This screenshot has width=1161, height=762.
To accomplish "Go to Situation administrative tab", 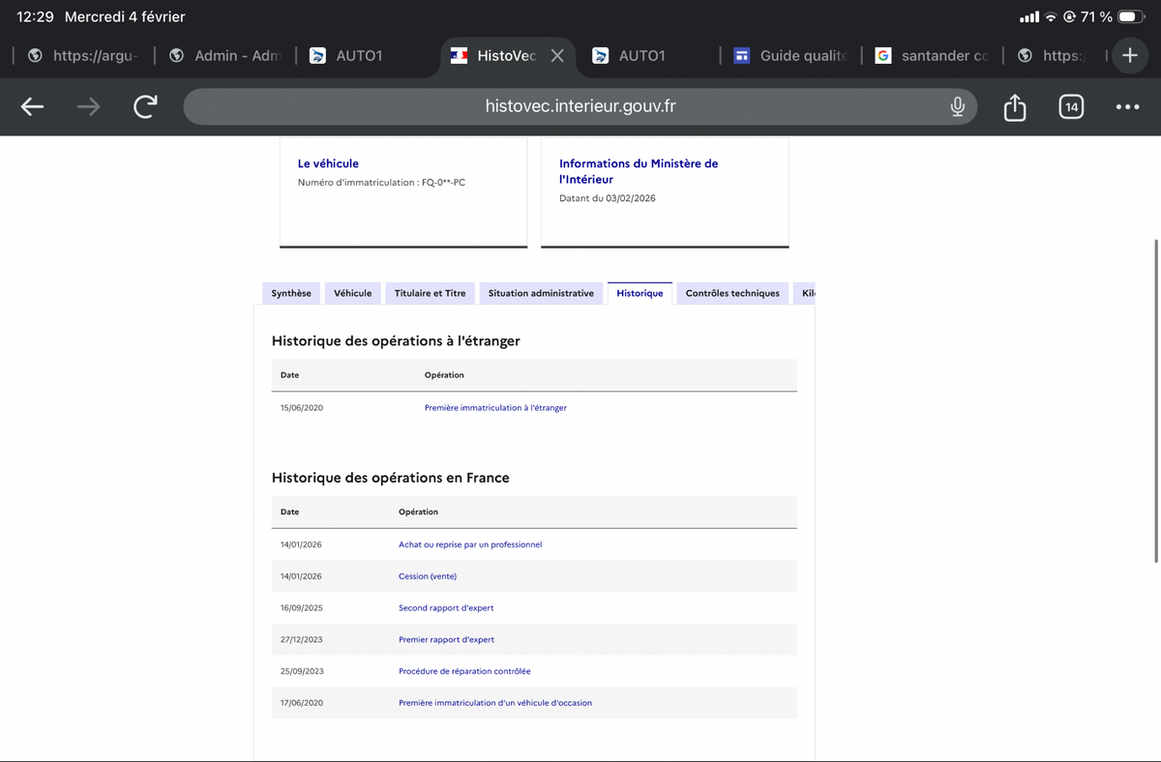I will 541,293.
